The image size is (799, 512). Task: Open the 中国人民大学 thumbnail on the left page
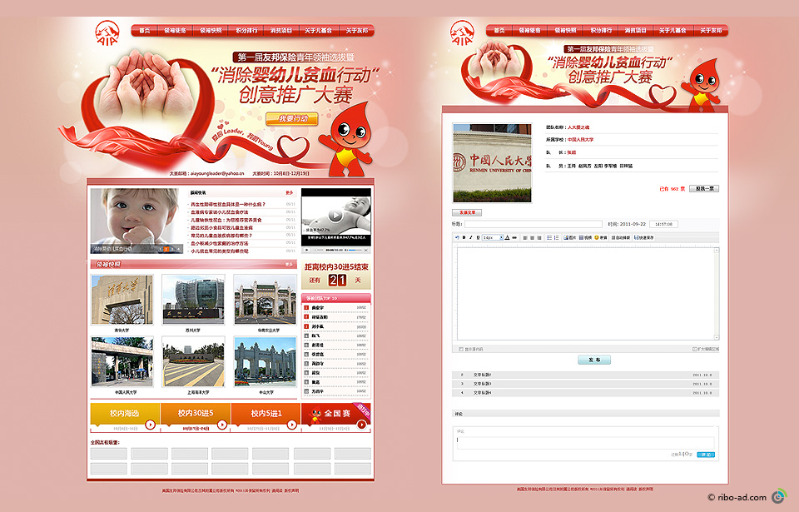(x=122, y=361)
